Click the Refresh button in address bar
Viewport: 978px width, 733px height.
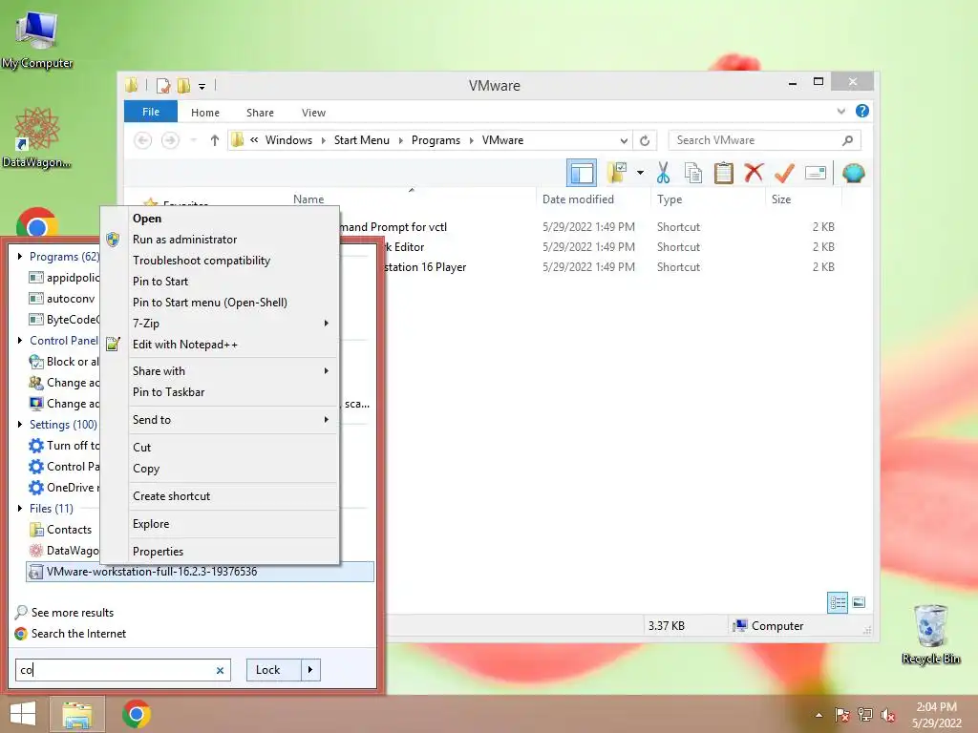coord(645,140)
